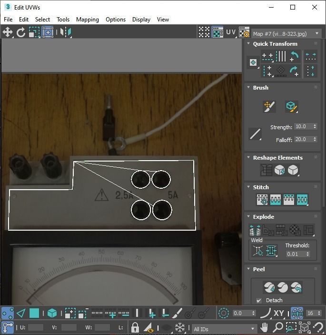This screenshot has width=326, height=335.
Task: Click Straighten Selection icon
Action: click(x=266, y=170)
